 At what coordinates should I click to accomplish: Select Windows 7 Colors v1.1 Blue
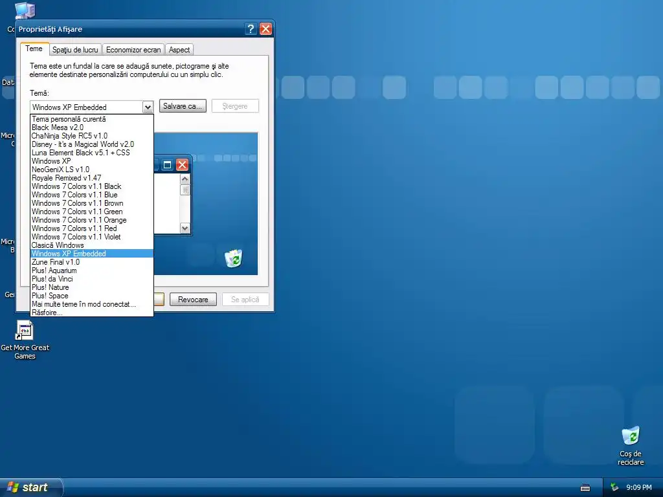pyautogui.click(x=92, y=195)
